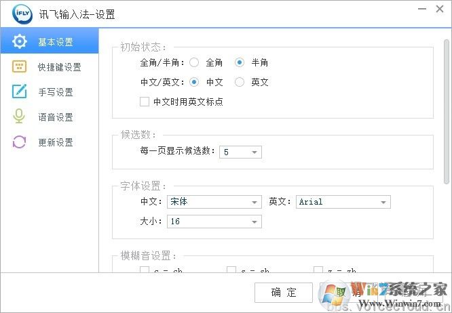
Task: Click the 初始状态 group label
Action: click(x=143, y=47)
